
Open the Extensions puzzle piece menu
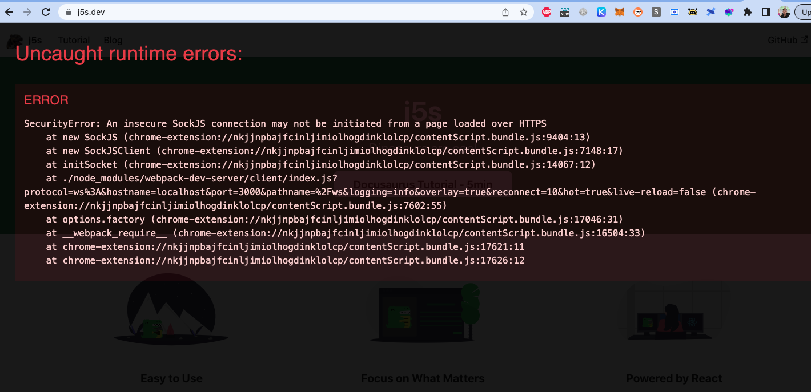pos(748,12)
